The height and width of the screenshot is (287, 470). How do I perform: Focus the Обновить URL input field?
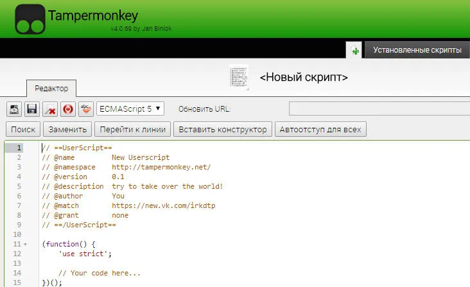pos(379,109)
